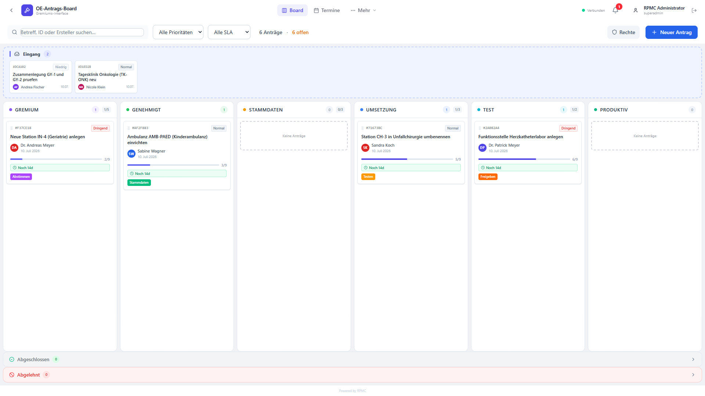Open Tagesklinik Onkologie inbox card
The image size is (705, 396).
coord(106,77)
